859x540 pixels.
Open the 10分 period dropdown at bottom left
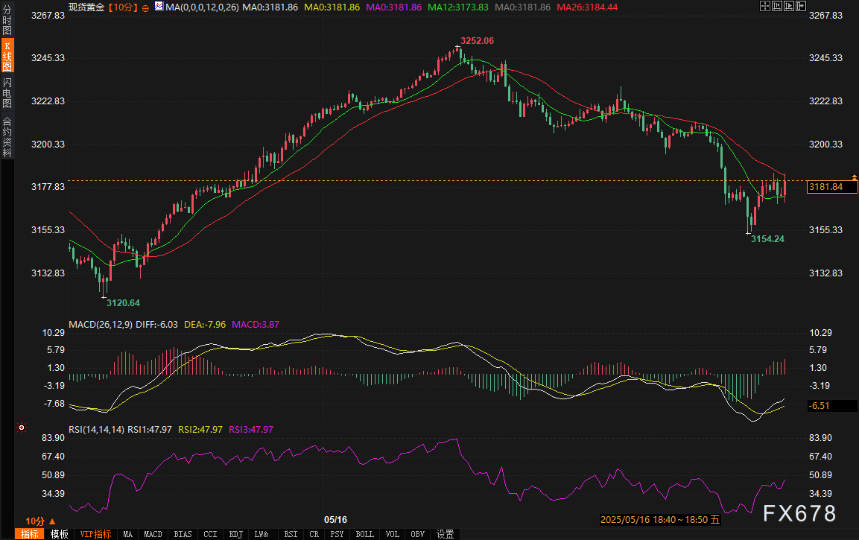[38, 521]
